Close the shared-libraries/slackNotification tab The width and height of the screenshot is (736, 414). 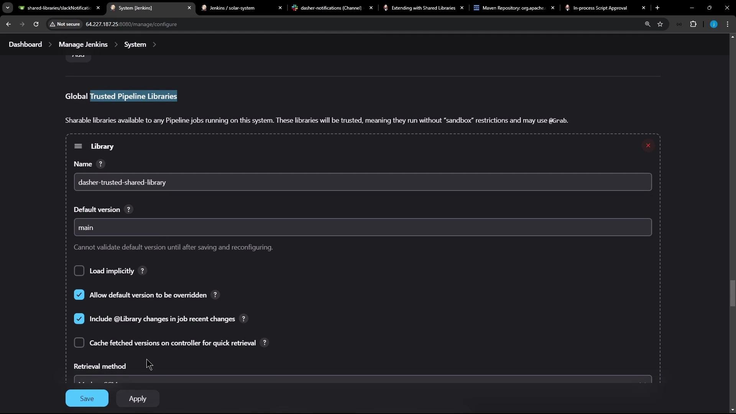(x=98, y=8)
